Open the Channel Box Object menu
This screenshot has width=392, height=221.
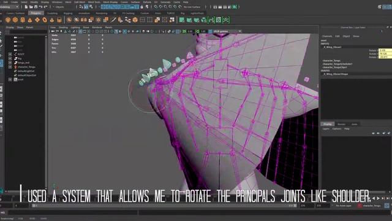point(346,36)
